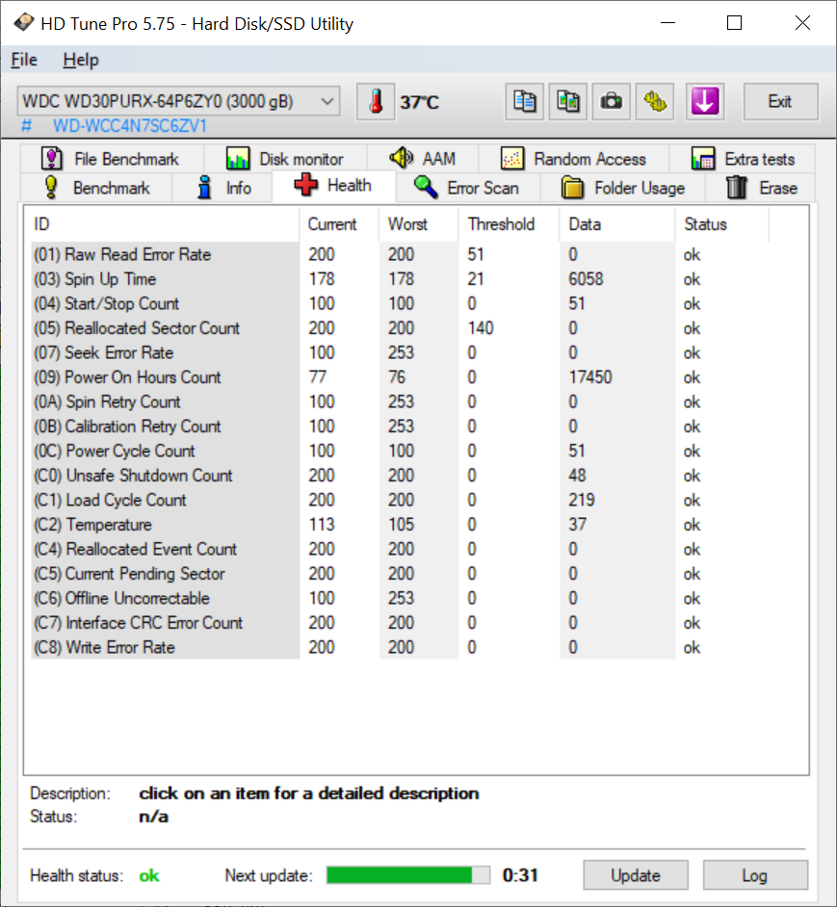This screenshot has height=907, width=837.
Task: Switch to the Disk monitor tab
Action: [285, 159]
